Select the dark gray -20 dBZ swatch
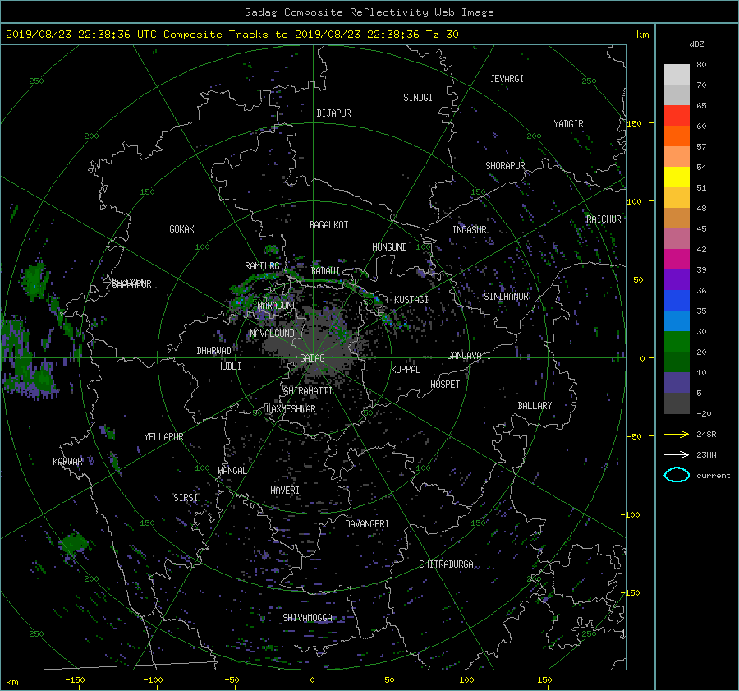The image size is (739, 691). 677,403
